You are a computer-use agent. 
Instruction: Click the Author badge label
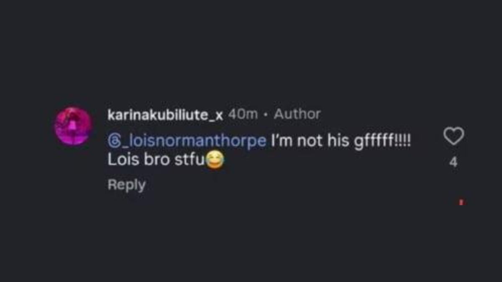297,114
